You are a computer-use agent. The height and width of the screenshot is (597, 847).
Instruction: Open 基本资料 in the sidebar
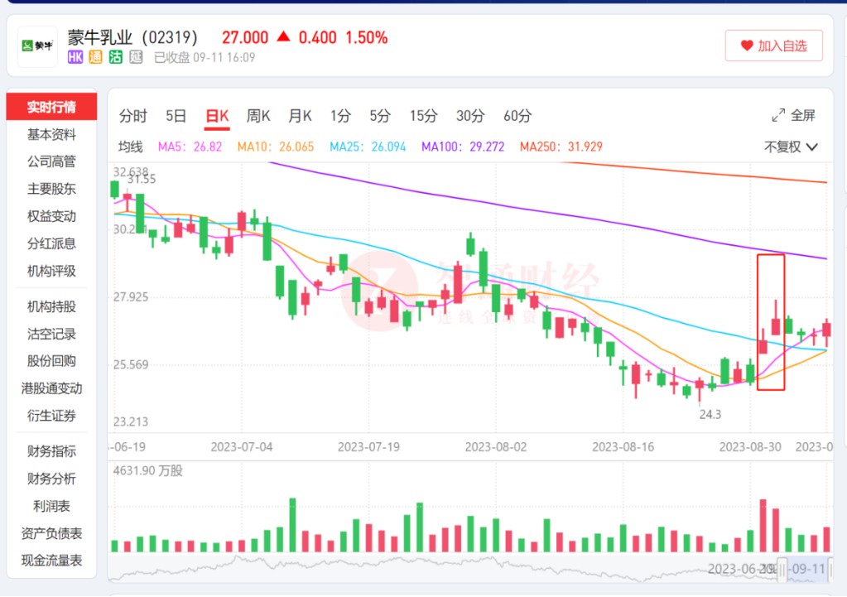pyautogui.click(x=51, y=134)
